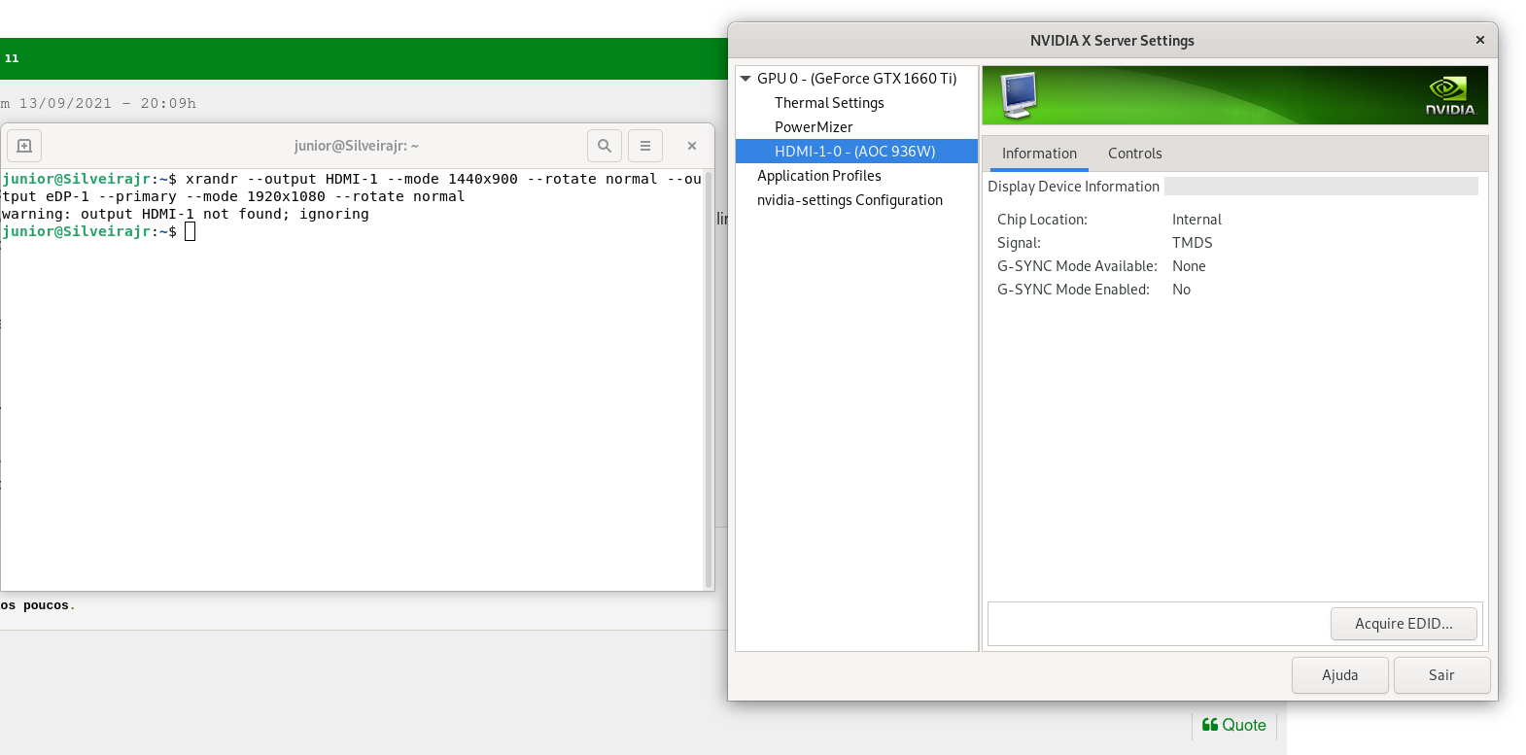Open the terminal hamburger menu
Image resolution: width=1526 pixels, height=755 pixels.
(x=645, y=146)
